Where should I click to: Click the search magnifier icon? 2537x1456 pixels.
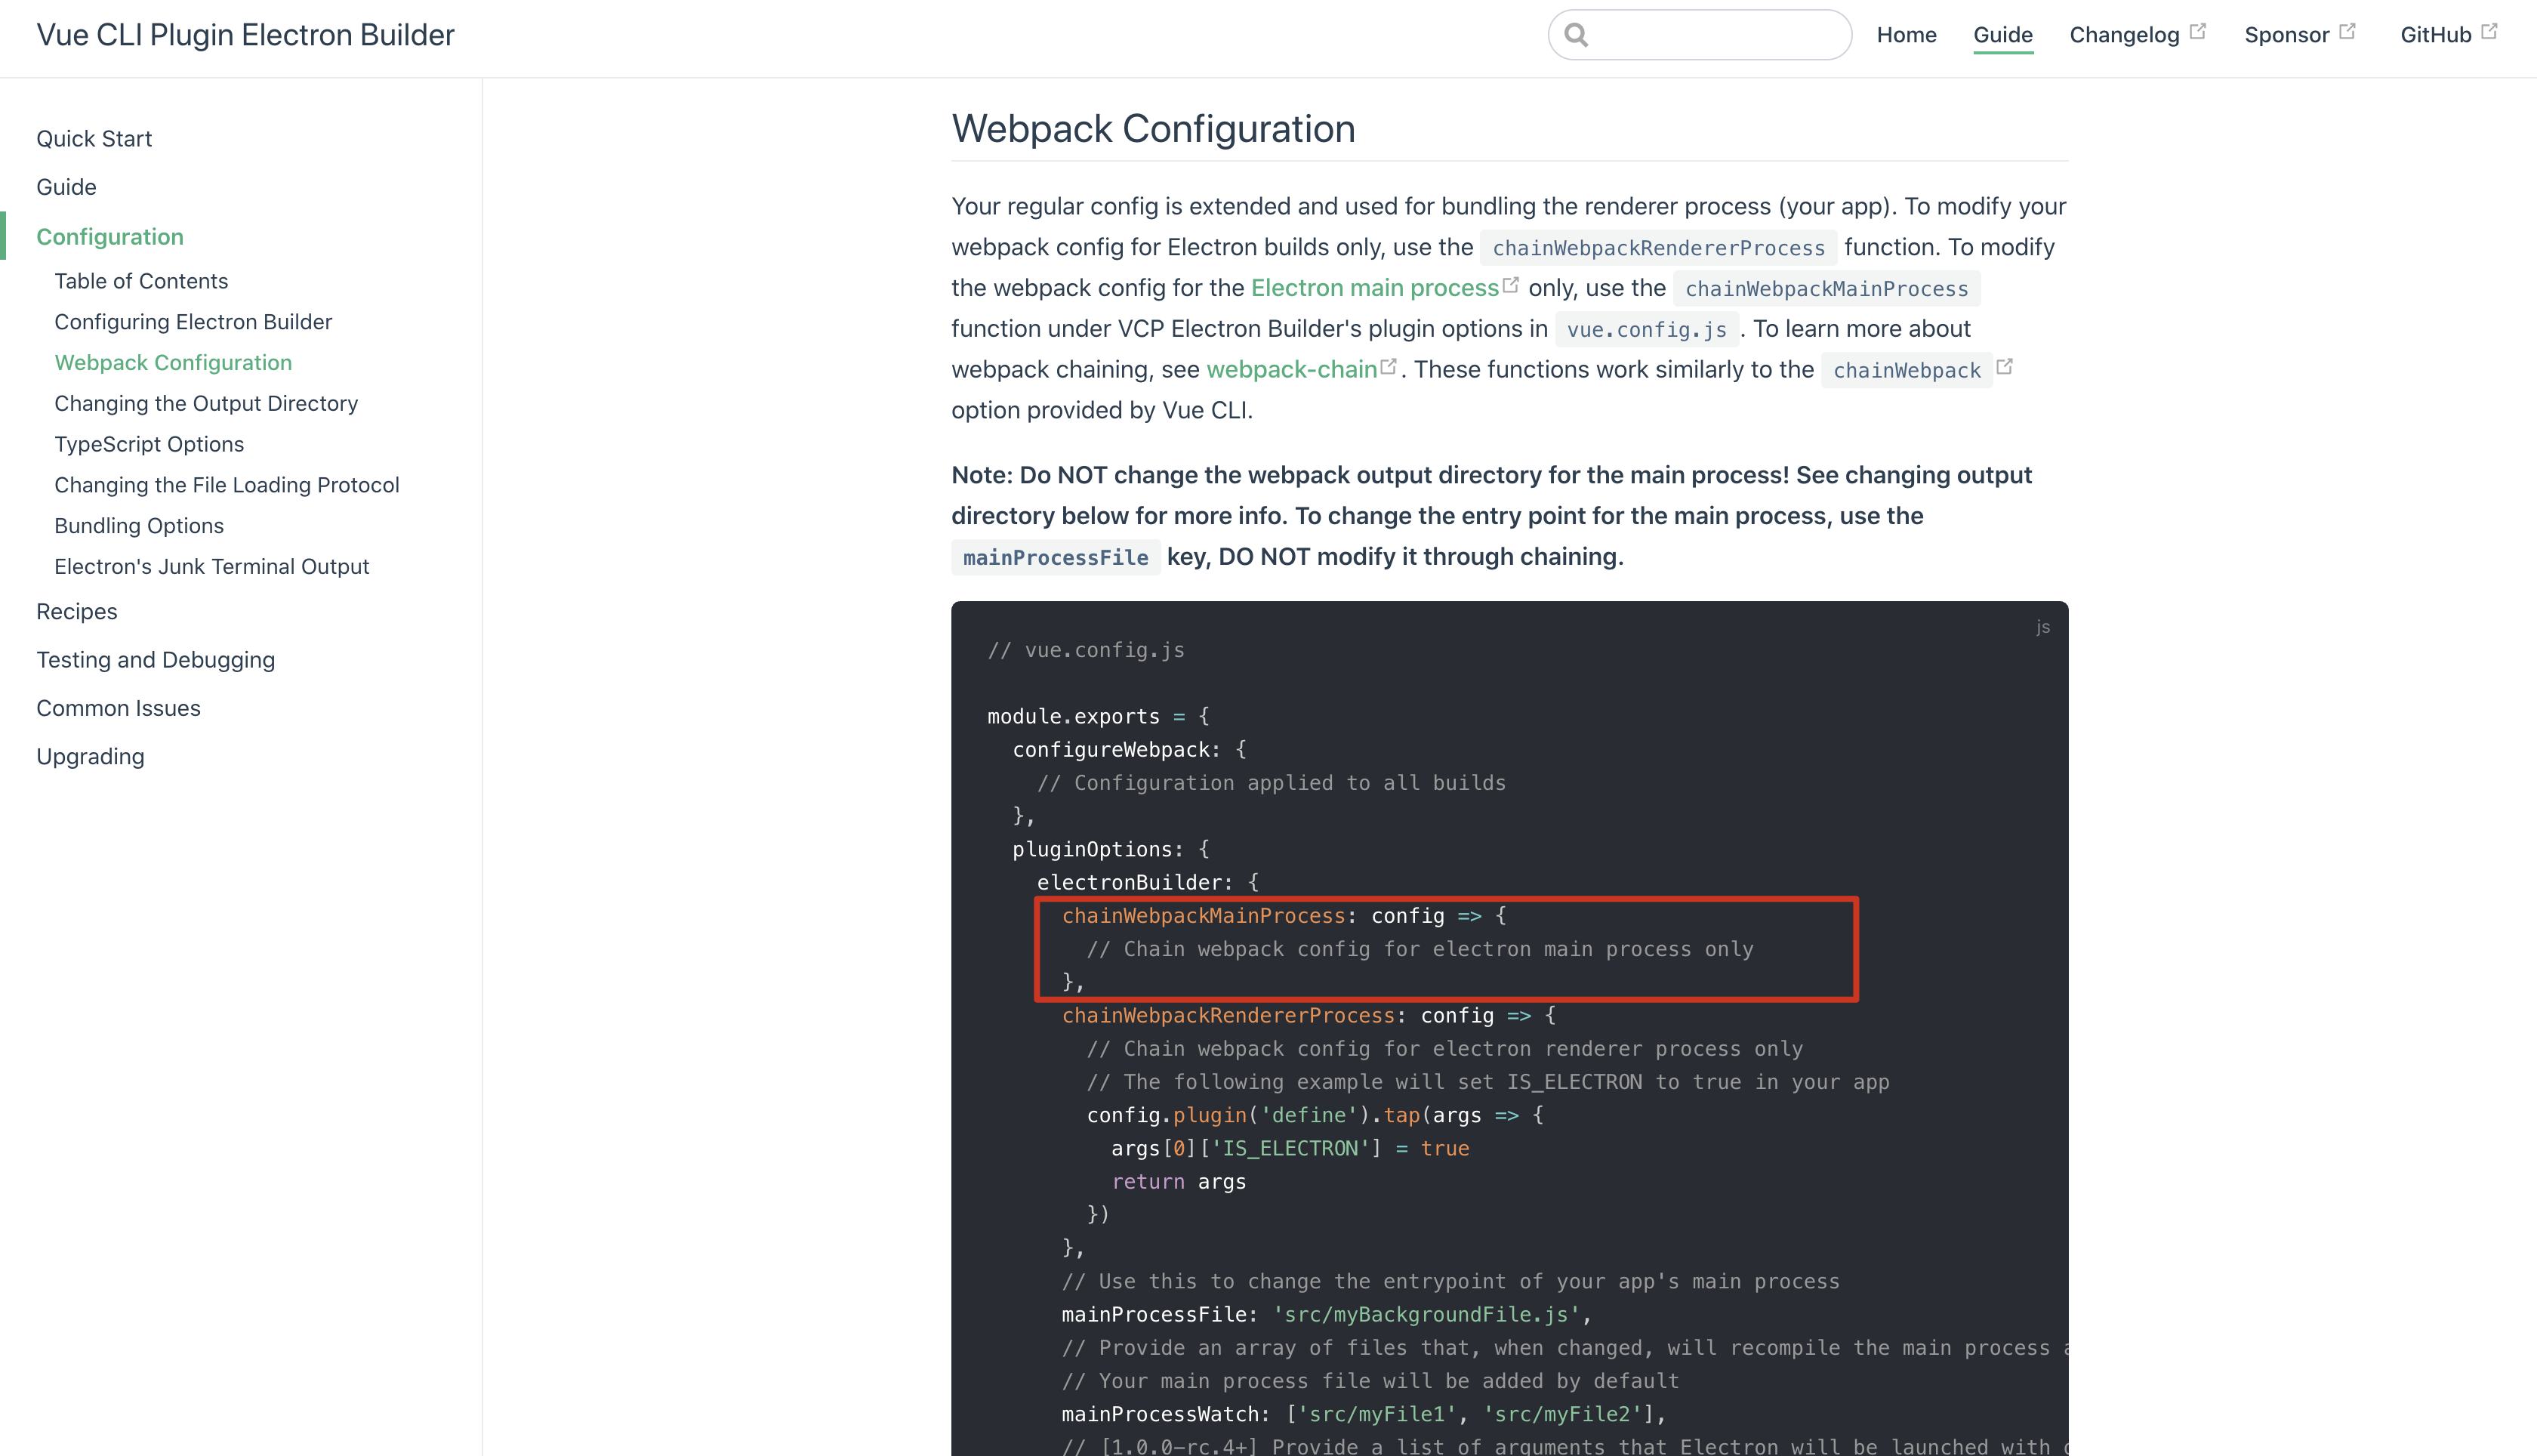pos(1577,35)
